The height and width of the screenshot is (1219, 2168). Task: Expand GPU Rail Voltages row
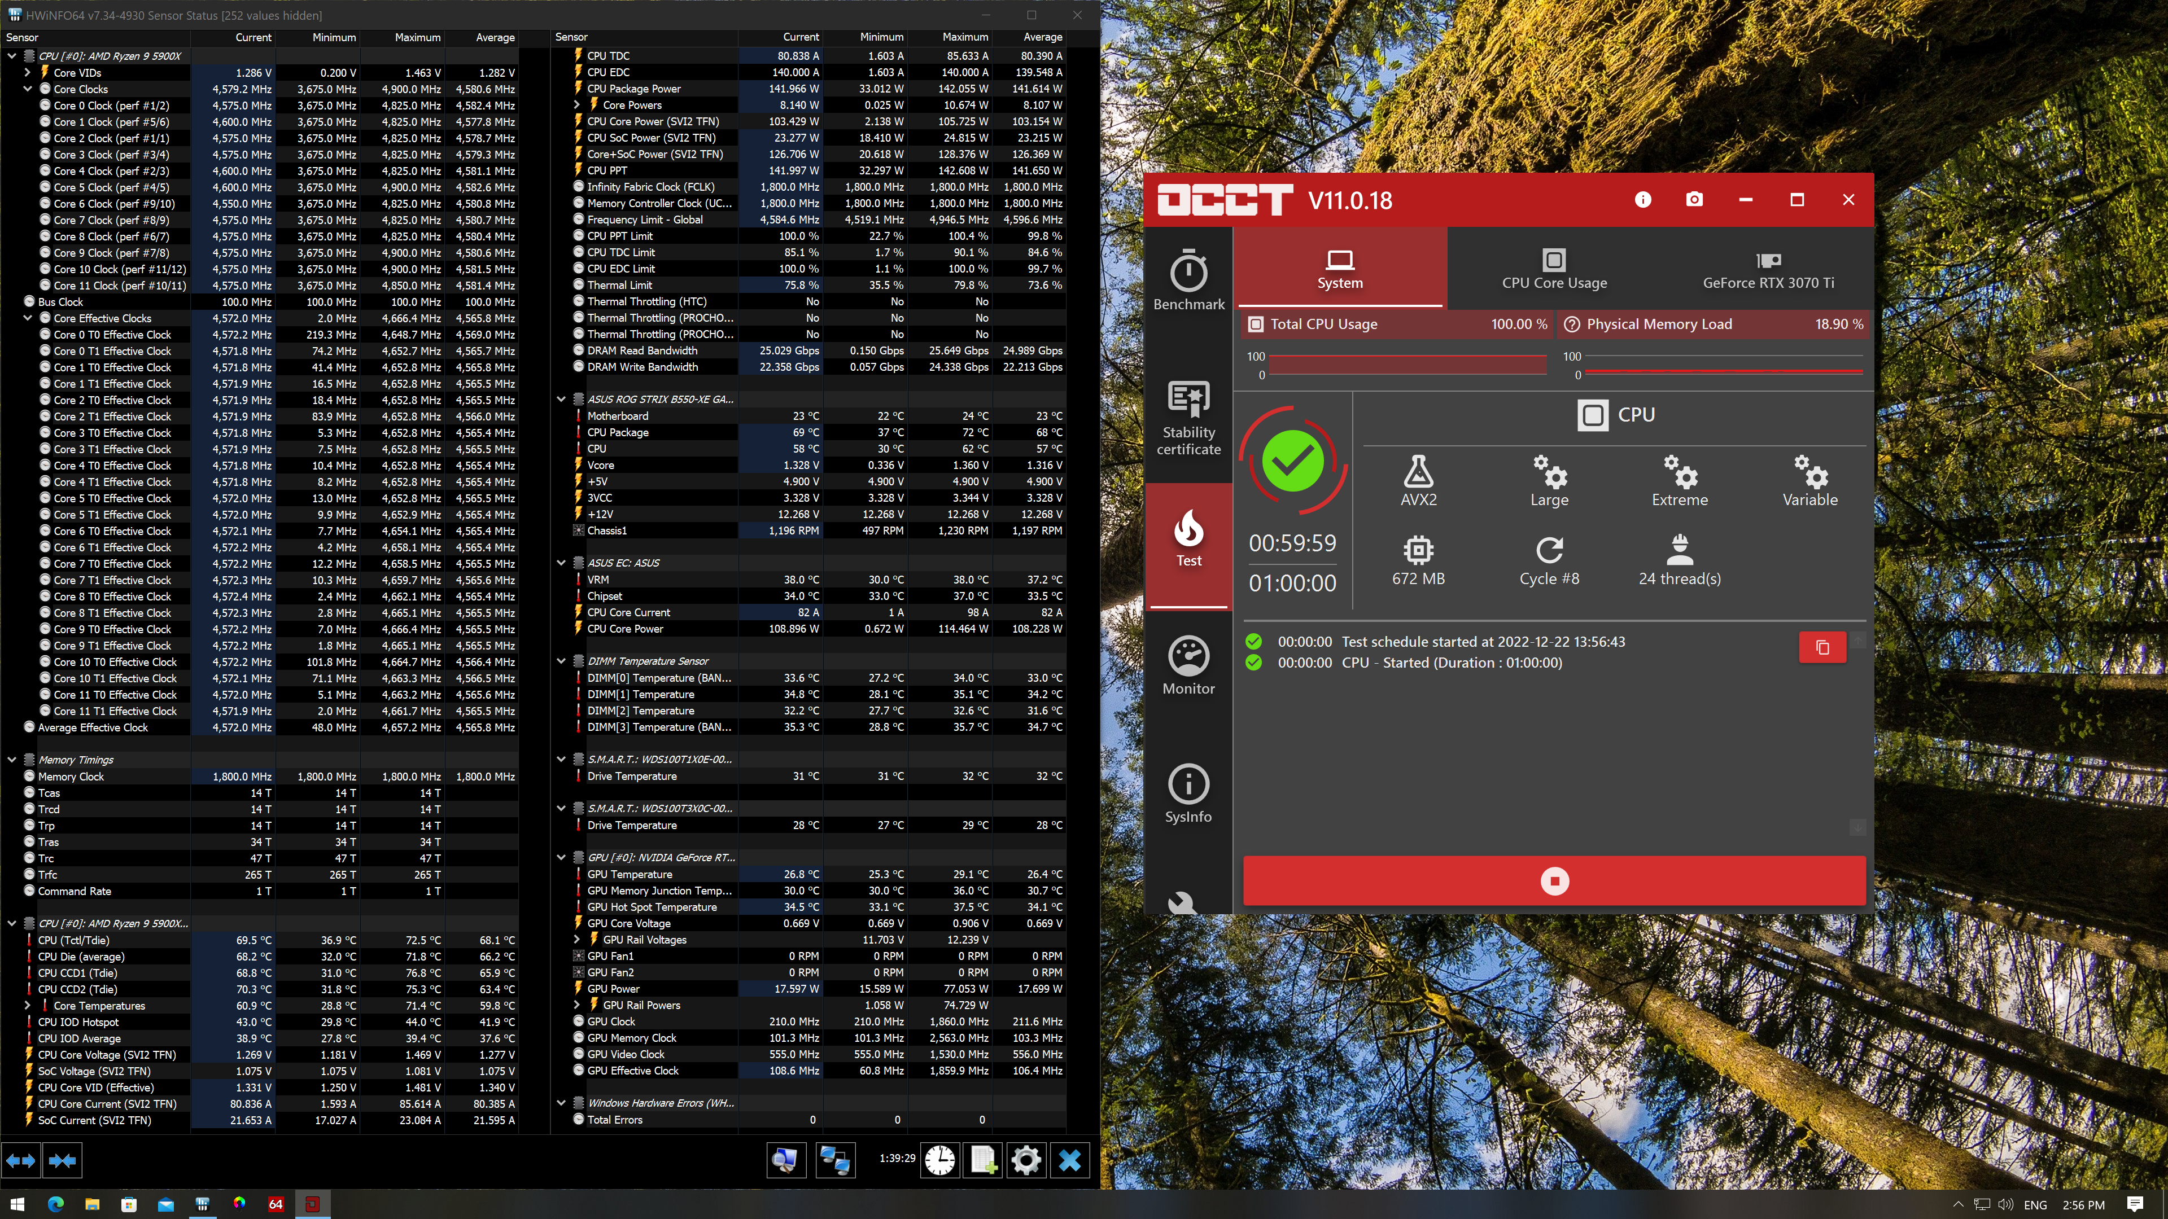point(576,940)
